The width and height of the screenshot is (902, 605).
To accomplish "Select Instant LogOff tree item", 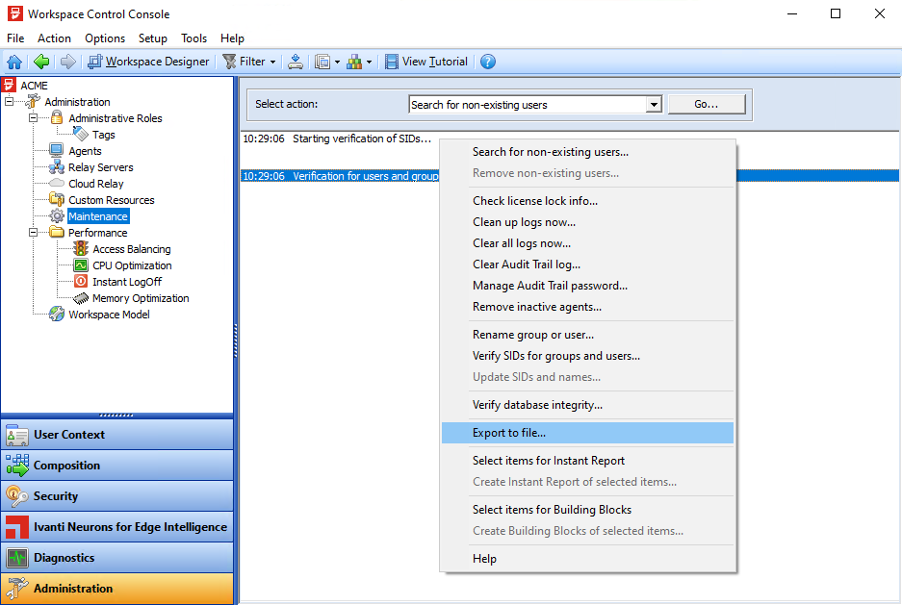I will tap(126, 282).
